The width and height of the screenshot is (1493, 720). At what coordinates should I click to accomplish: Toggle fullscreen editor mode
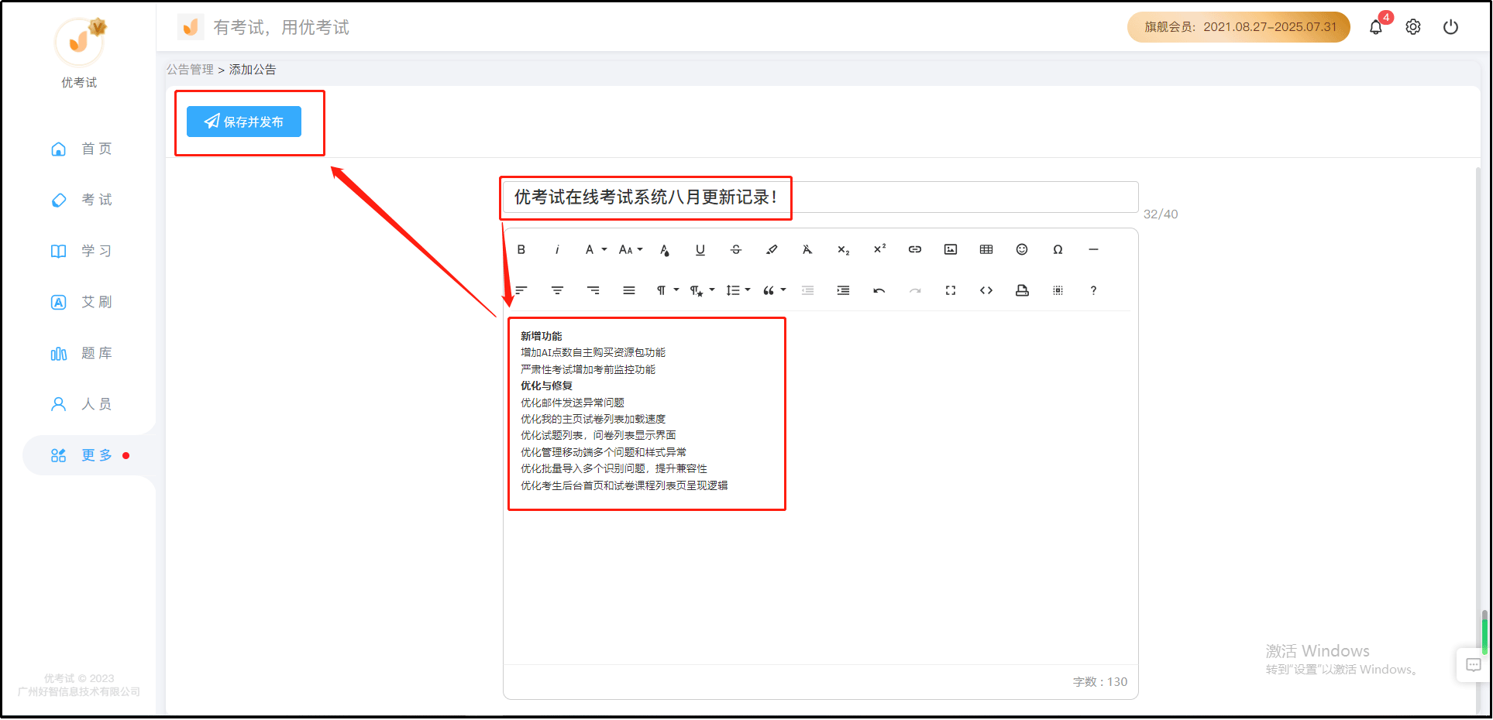pyautogui.click(x=951, y=290)
